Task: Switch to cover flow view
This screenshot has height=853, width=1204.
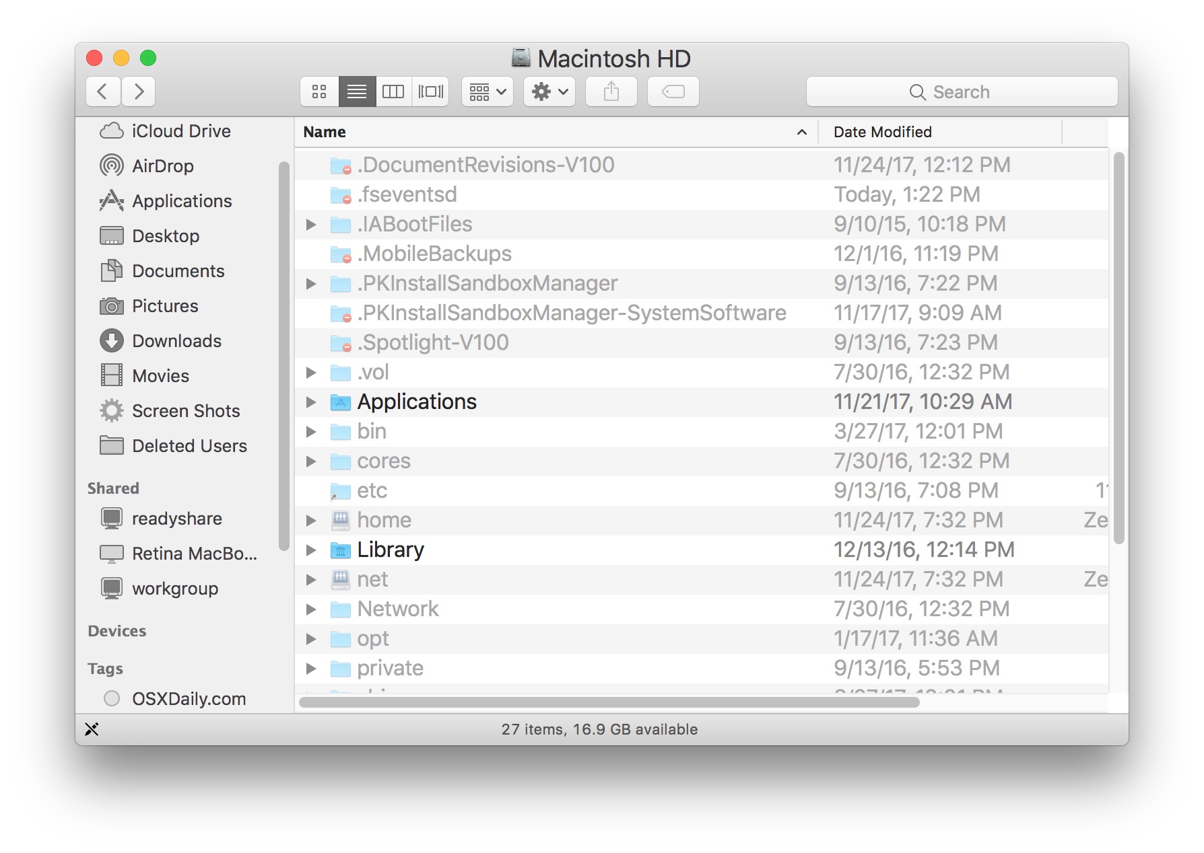Action: pos(431,91)
